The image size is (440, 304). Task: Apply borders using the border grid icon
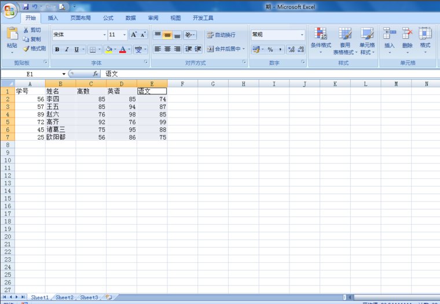pos(92,50)
